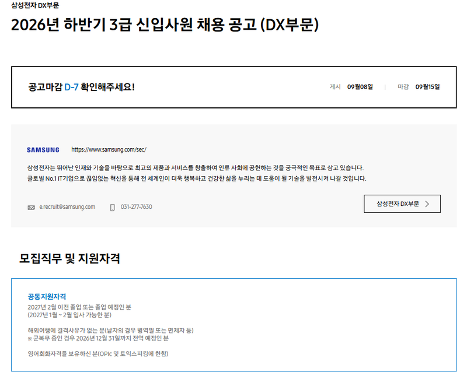Click the 2027년 2월 이전 졸업 requirement line
Image resolution: width=467 pixels, height=375 pixels.
point(79,307)
